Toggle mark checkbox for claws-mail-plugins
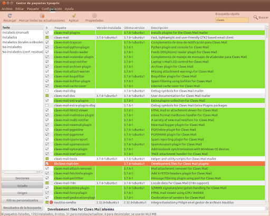Screen dimensions: 270x216 pos(47,33)
